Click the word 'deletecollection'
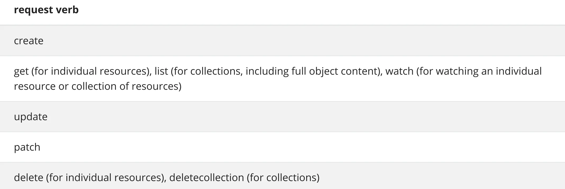Image resolution: width=565 pixels, height=189 pixels. 206,178
